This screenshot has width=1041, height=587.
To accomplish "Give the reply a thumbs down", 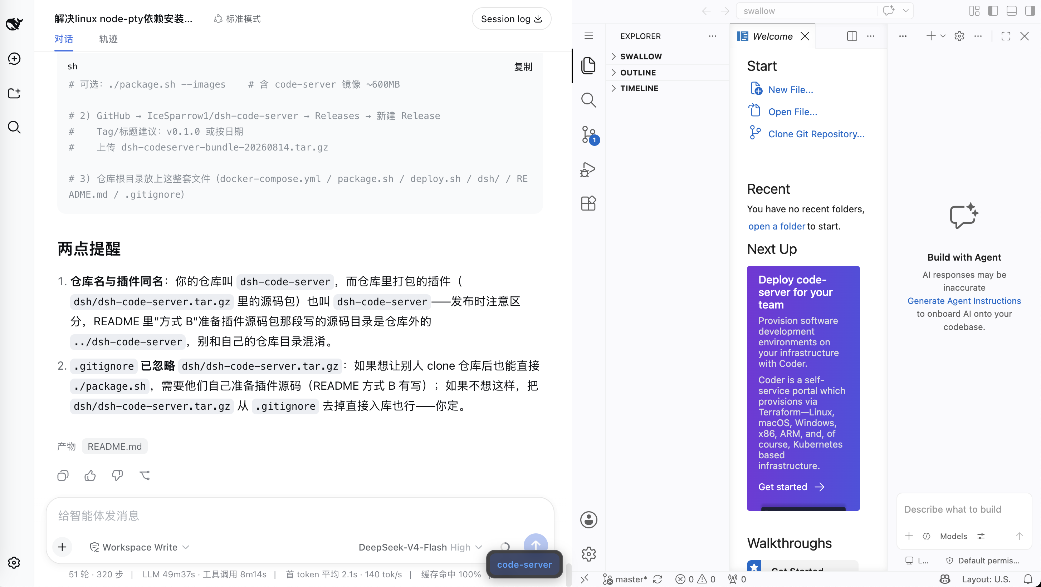I will 117,475.
